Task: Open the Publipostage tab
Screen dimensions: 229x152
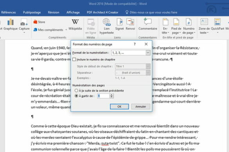Action: pyautogui.click(x=32, y=12)
